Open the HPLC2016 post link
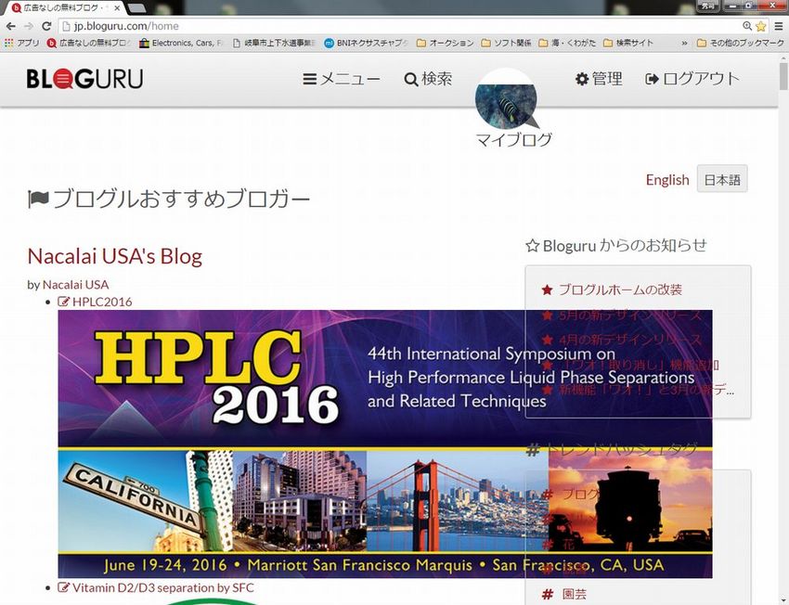 pyautogui.click(x=102, y=302)
